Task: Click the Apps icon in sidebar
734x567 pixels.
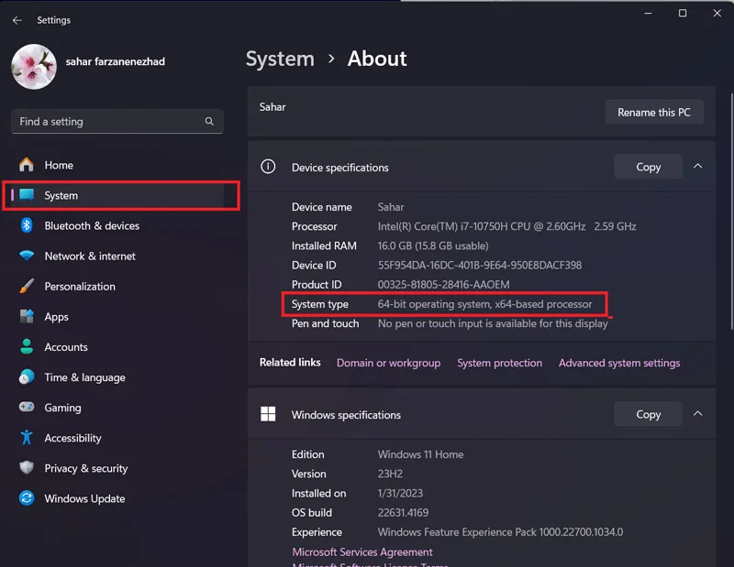Action: (27, 316)
